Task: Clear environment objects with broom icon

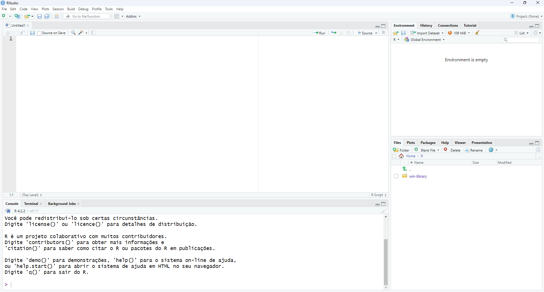Action: click(x=477, y=33)
